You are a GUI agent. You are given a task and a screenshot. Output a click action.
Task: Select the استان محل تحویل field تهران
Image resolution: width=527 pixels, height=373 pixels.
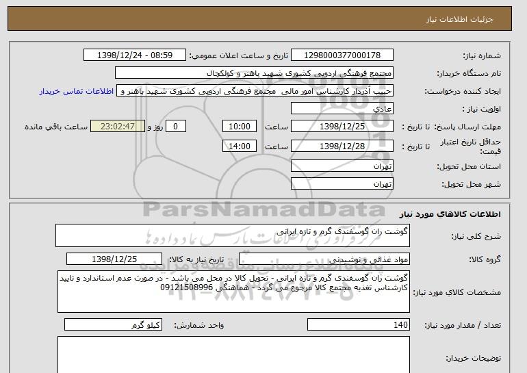click(x=342, y=166)
